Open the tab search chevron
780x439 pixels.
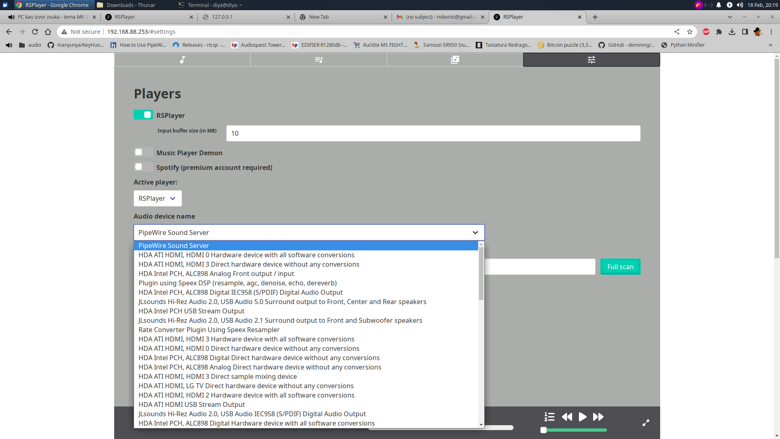[x=730, y=17]
